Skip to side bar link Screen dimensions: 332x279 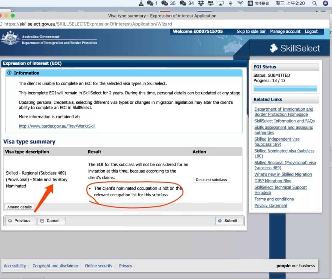pyautogui.click(x=251, y=32)
